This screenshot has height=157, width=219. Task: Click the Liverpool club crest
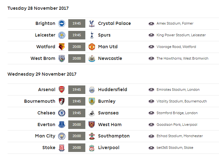[92, 148]
